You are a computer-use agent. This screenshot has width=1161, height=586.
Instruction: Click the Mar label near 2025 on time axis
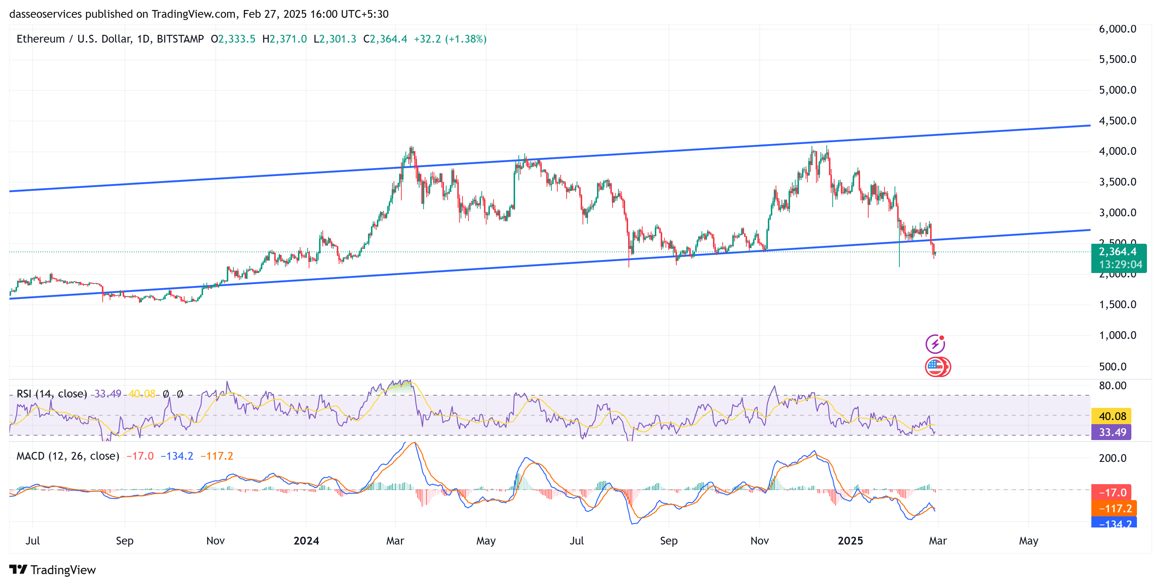coord(938,540)
